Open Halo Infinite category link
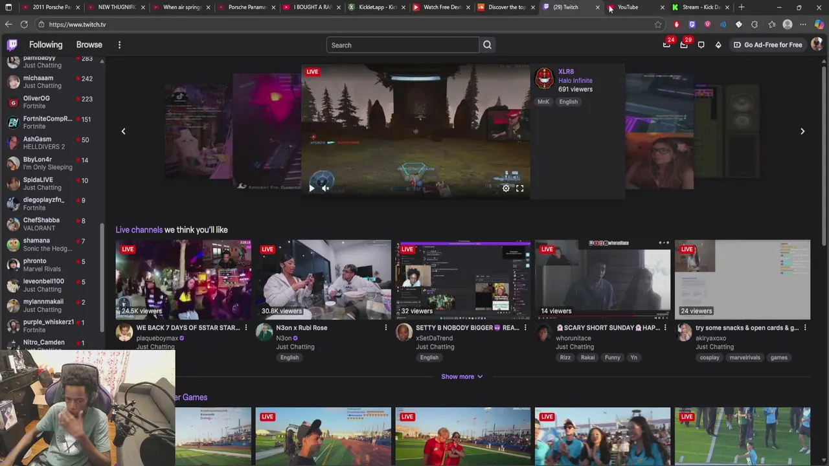The image size is (829, 466). click(x=575, y=81)
